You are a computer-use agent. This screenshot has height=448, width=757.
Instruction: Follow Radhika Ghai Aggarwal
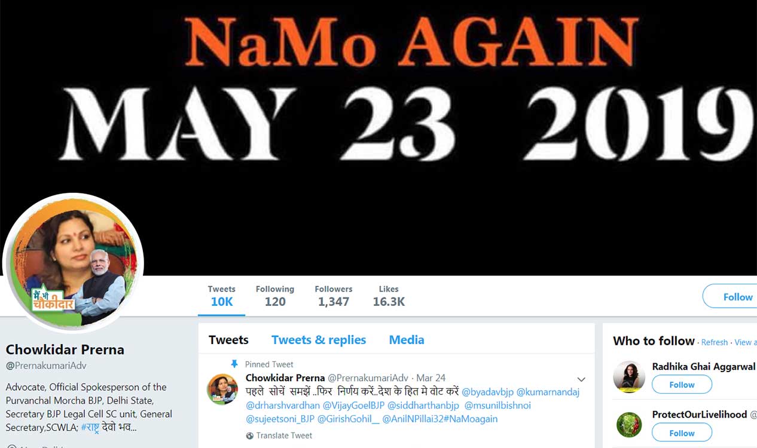[682, 385]
